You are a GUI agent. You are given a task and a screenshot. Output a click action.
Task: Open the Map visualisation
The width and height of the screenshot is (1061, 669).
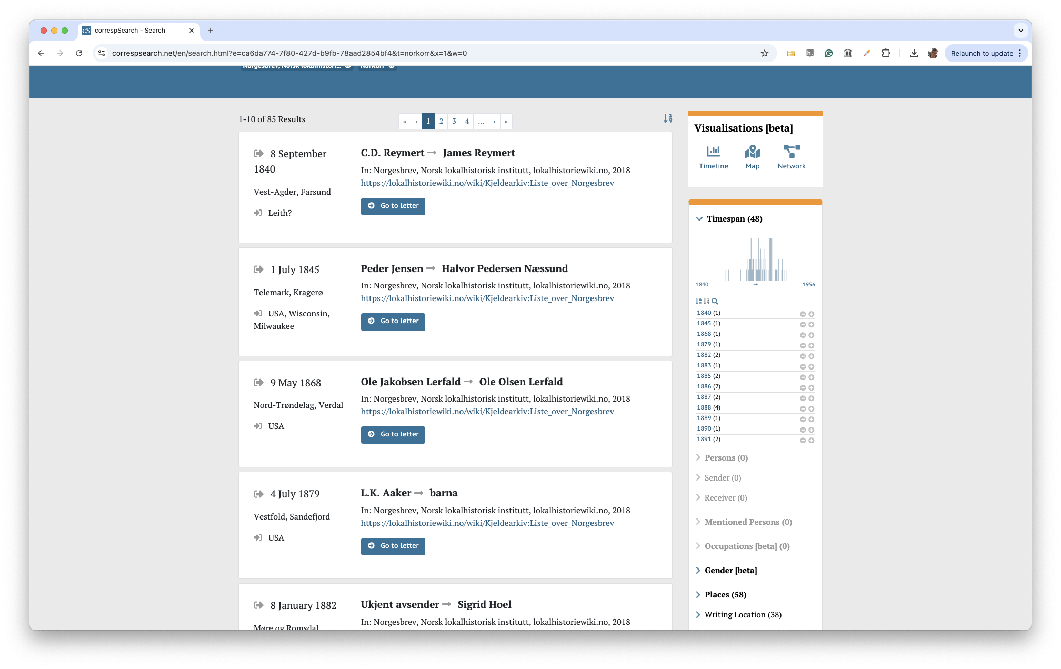(752, 157)
